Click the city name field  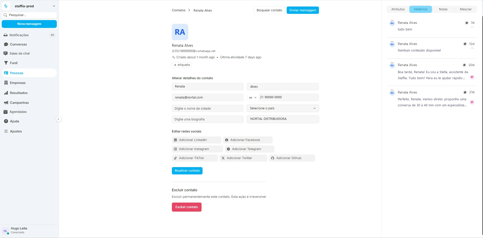click(208, 109)
